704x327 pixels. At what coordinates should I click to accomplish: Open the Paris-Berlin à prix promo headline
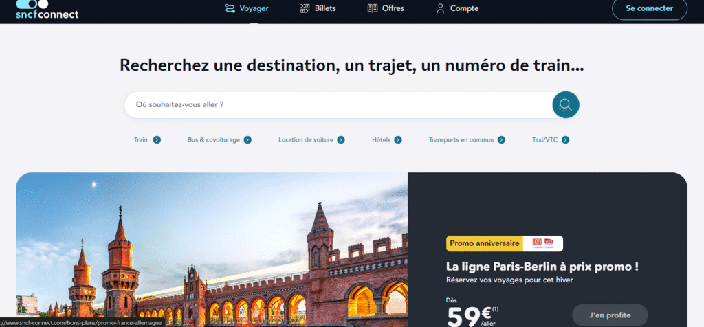[x=547, y=266]
